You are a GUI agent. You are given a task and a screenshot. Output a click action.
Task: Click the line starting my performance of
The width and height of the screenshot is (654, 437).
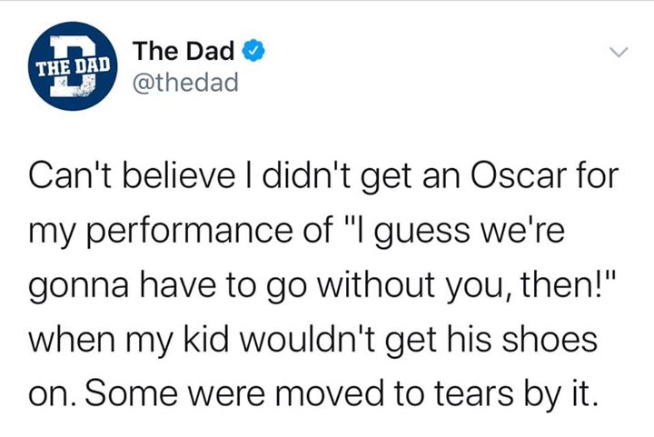[x=296, y=232]
